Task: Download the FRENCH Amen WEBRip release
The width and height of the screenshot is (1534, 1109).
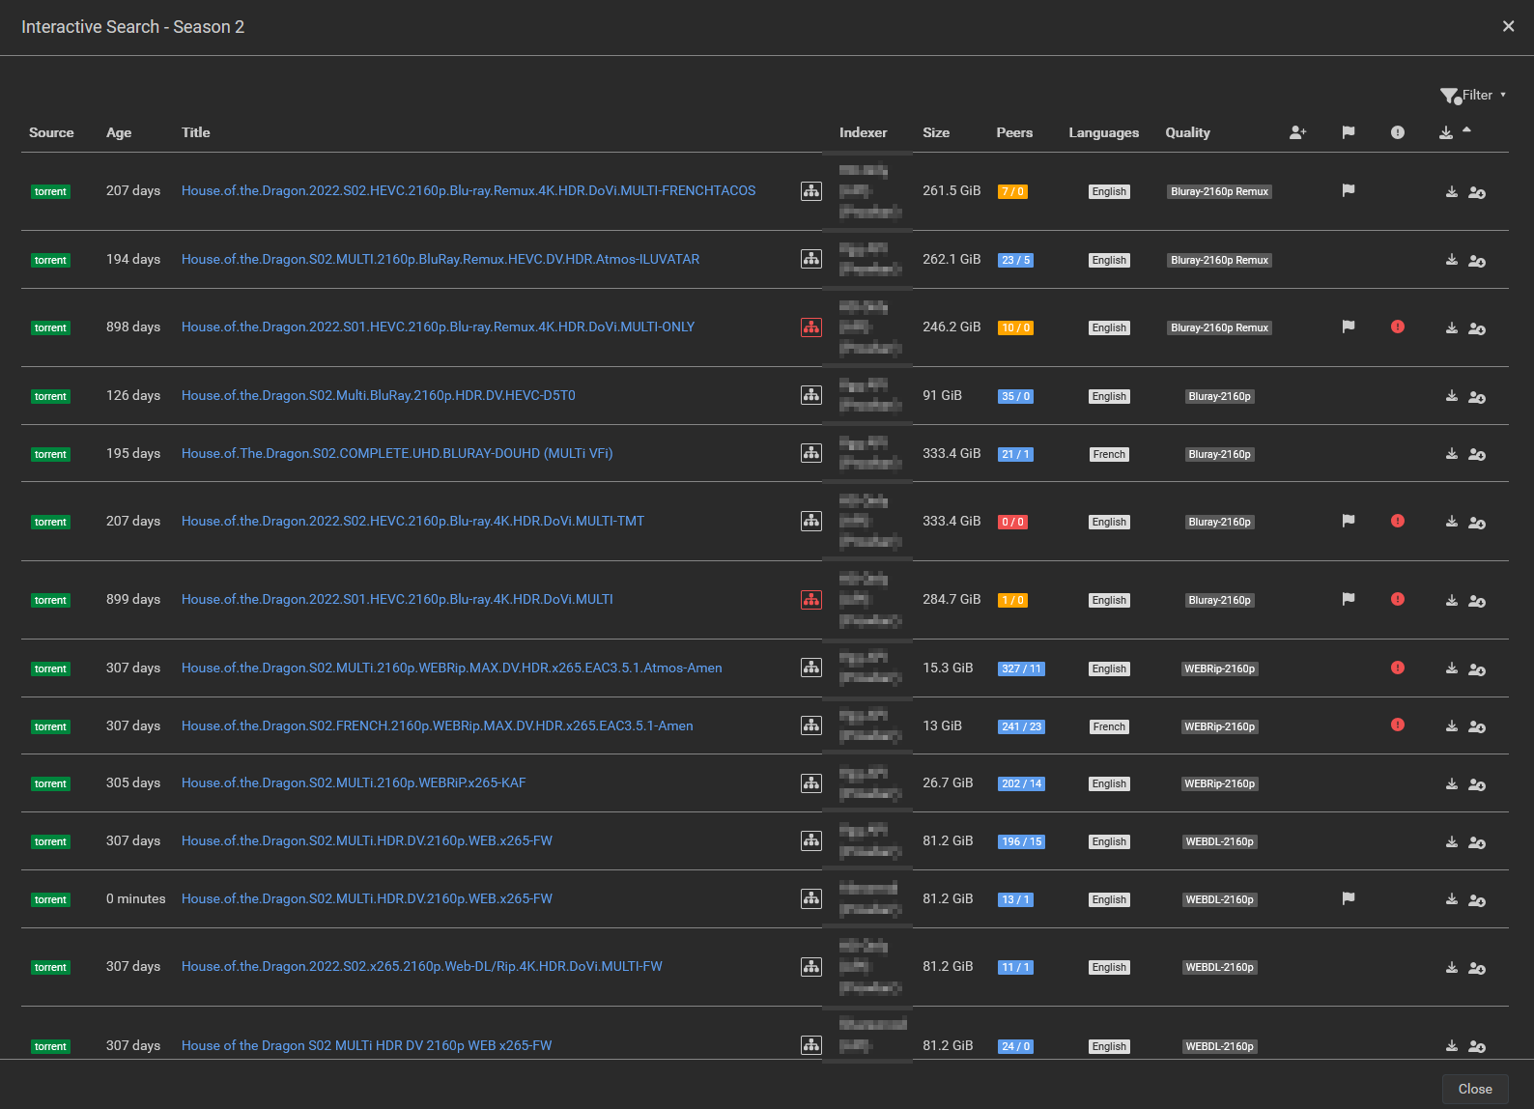Action: point(1451,726)
